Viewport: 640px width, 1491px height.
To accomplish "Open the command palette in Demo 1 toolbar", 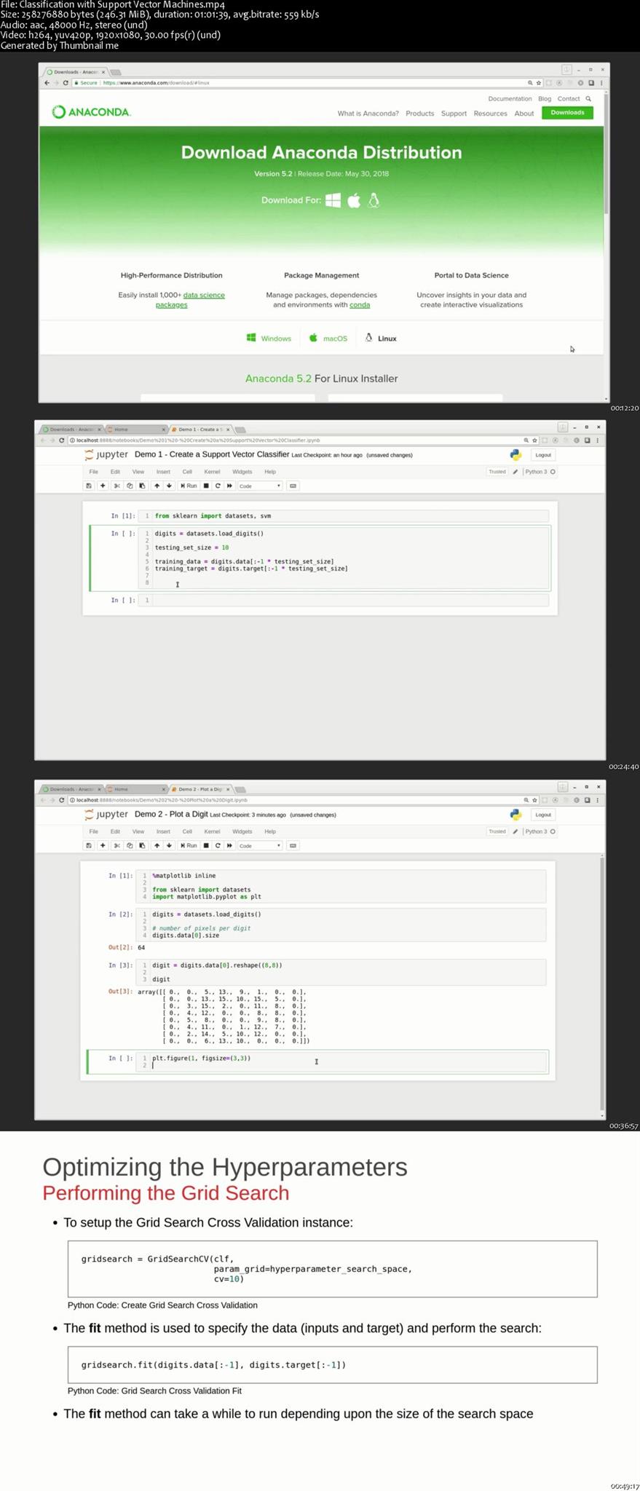I will pyautogui.click(x=293, y=486).
